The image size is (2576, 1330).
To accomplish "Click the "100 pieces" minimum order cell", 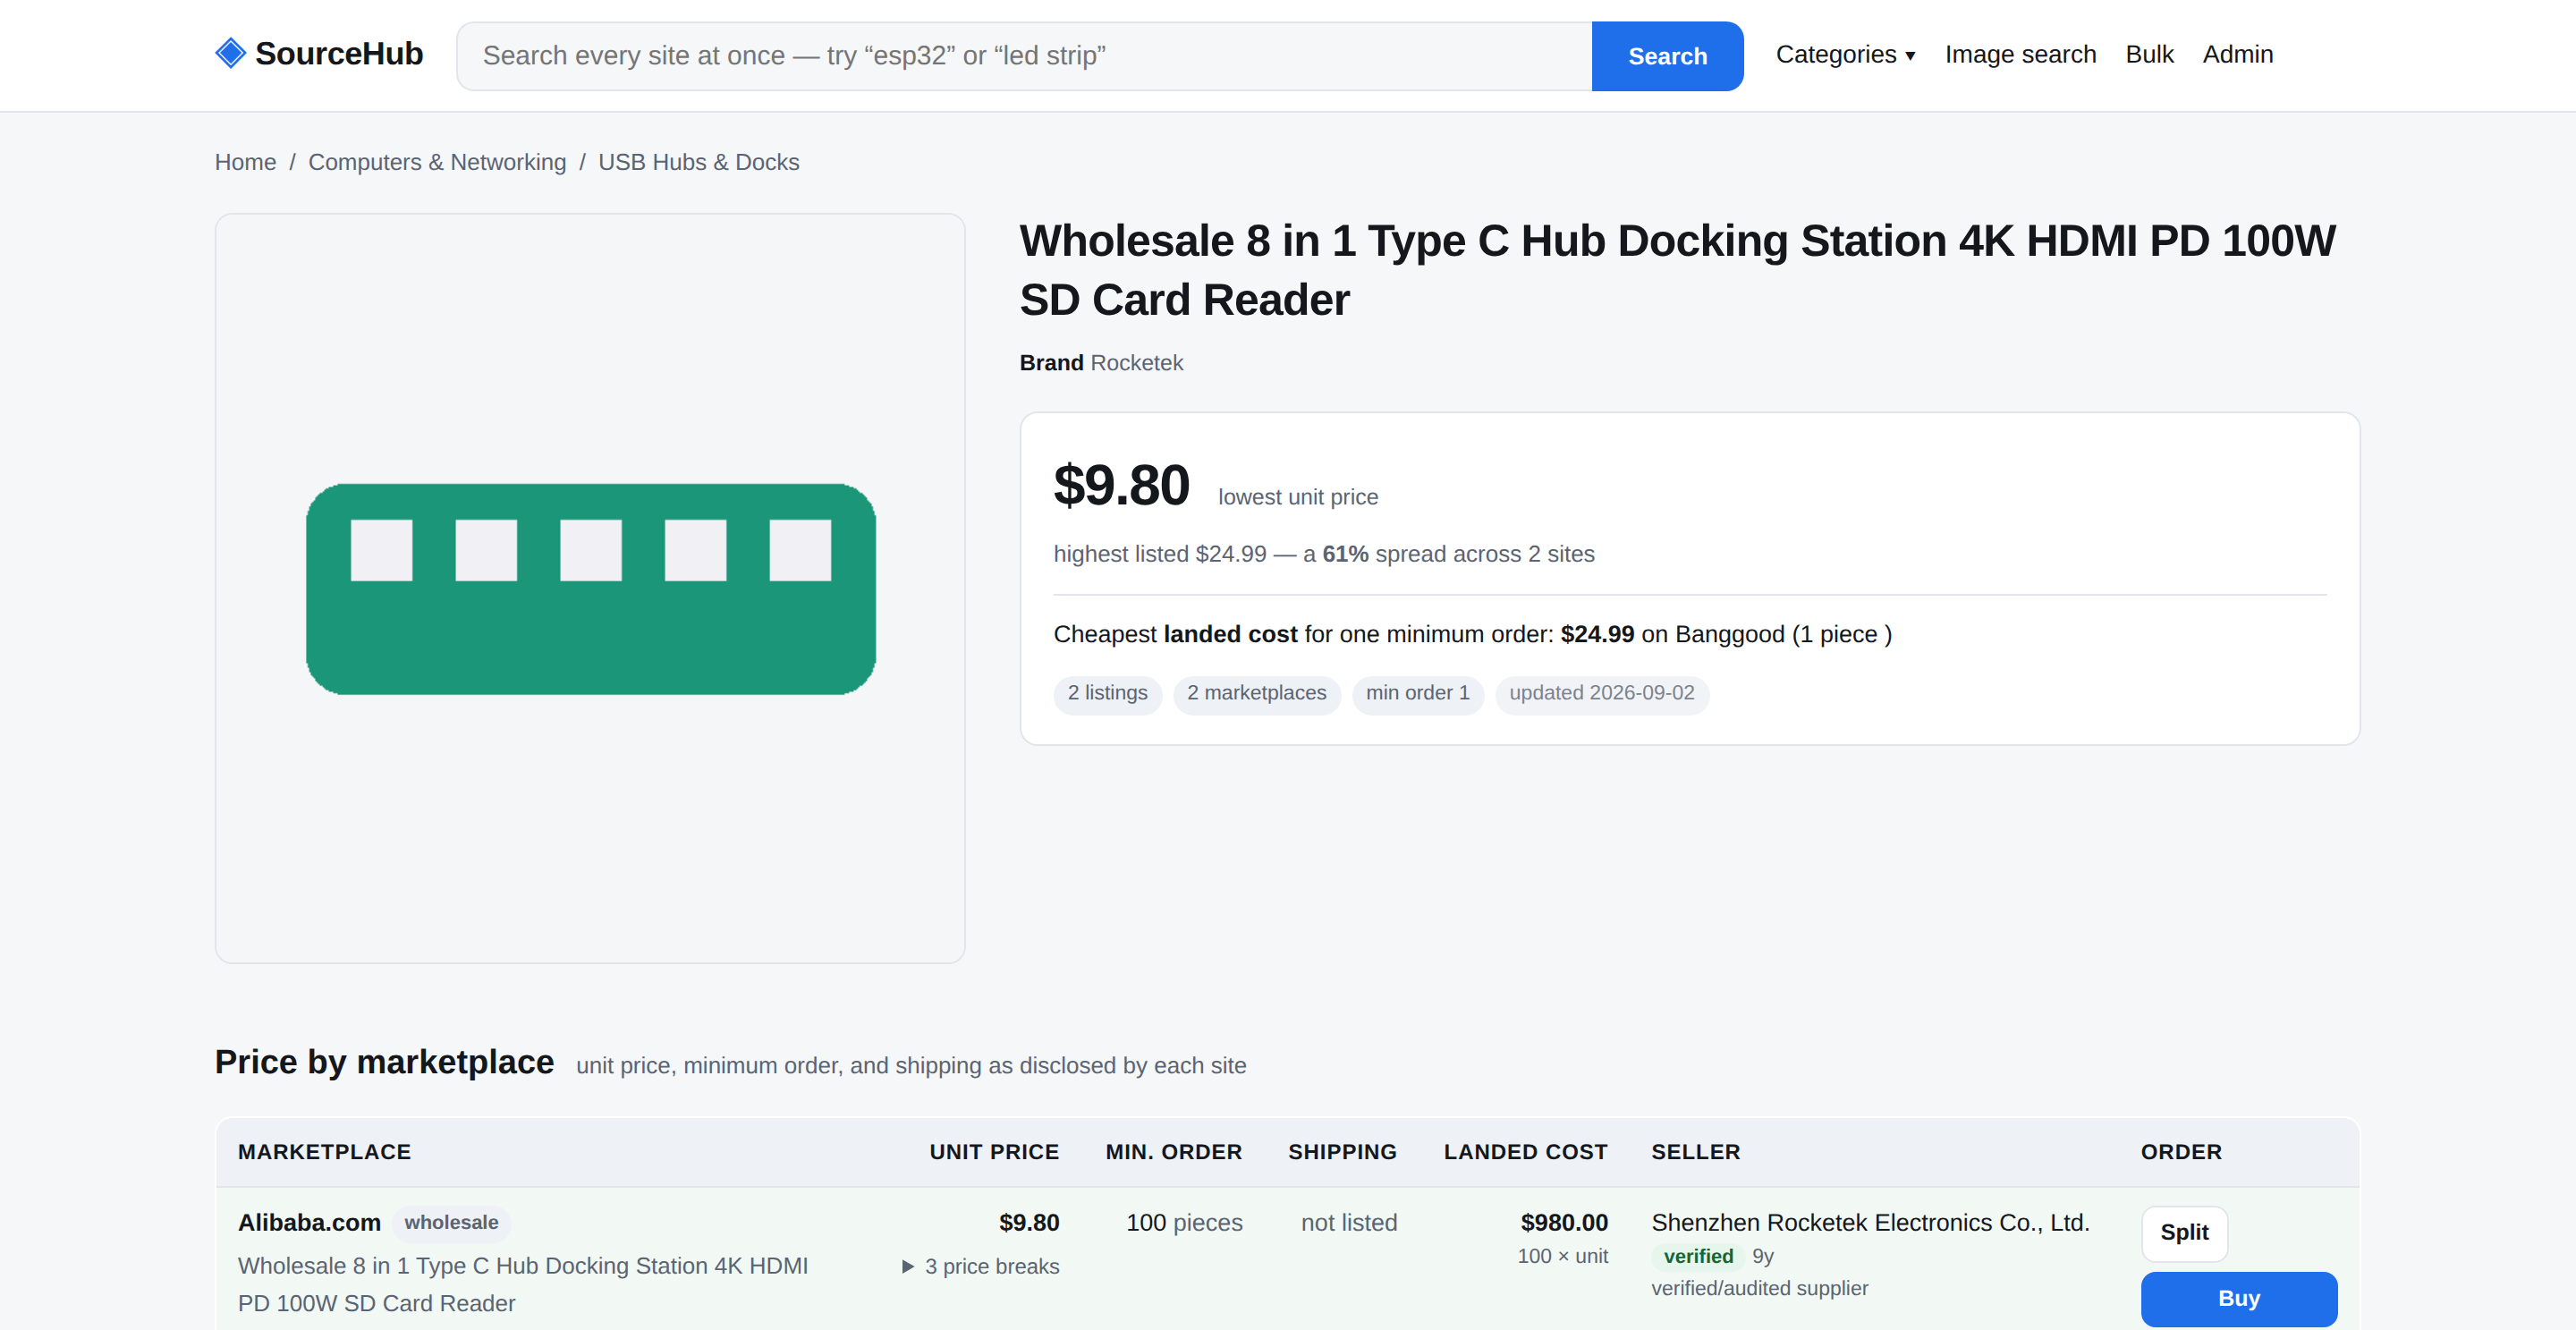I will click(x=1184, y=1223).
